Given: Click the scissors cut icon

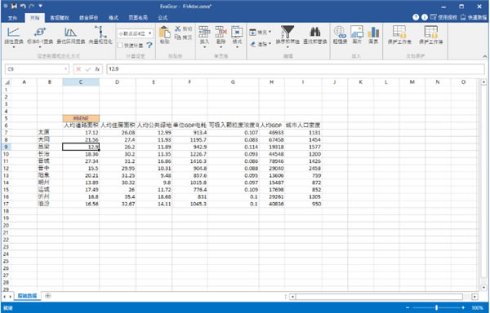Looking at the screenshot, I should tap(178, 29).
